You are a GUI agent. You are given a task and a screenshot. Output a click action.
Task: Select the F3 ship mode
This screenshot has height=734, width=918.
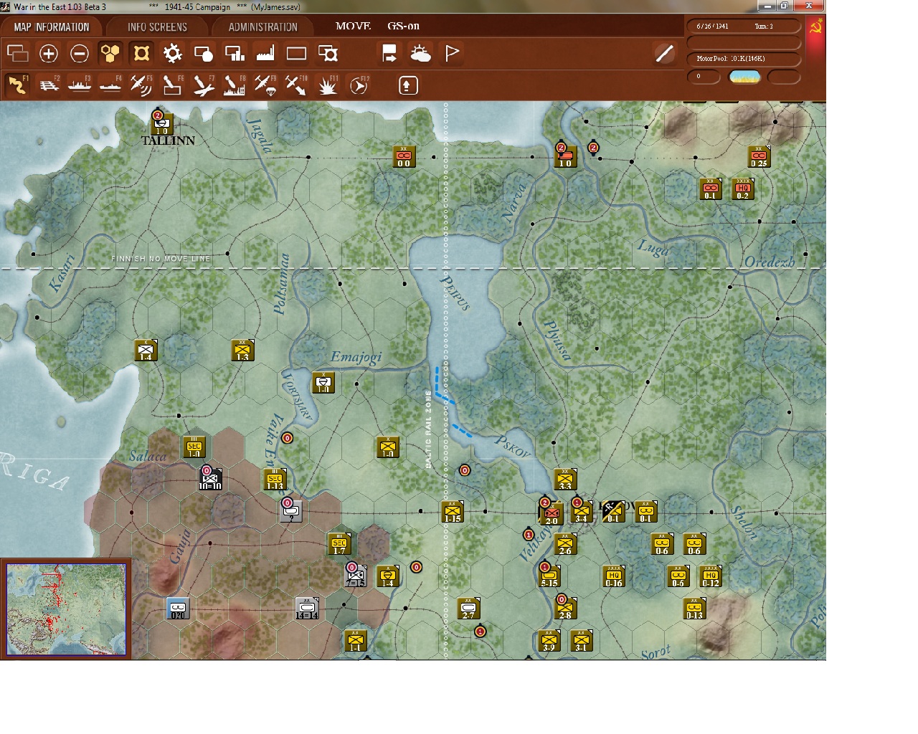tap(79, 85)
